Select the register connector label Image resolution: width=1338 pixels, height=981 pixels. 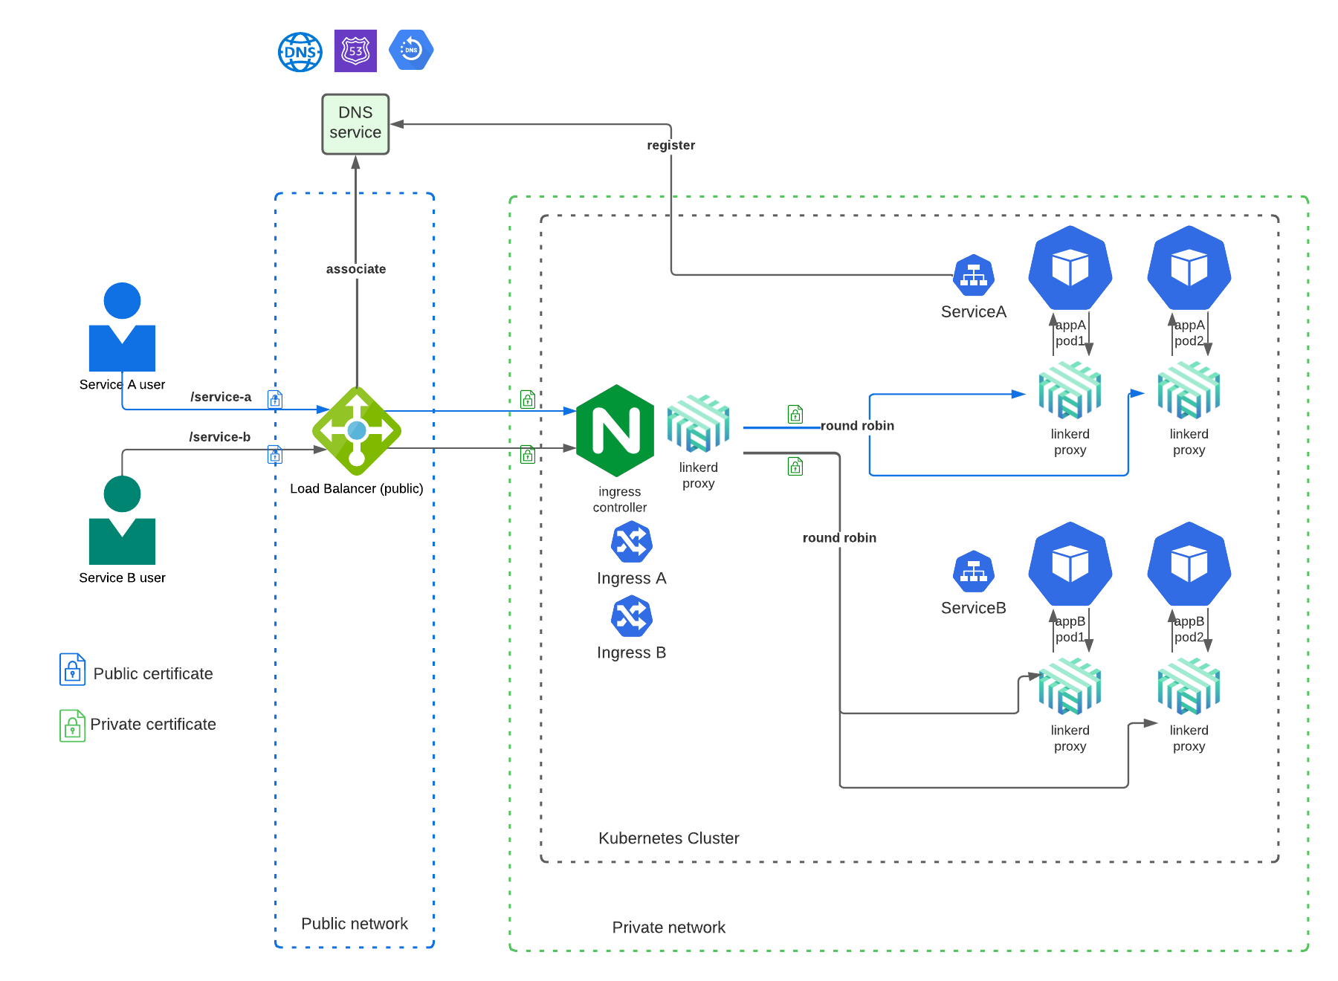(x=670, y=146)
